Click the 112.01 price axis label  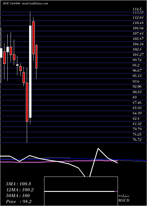pos(138,18)
